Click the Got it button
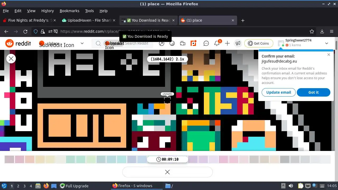 [313, 92]
